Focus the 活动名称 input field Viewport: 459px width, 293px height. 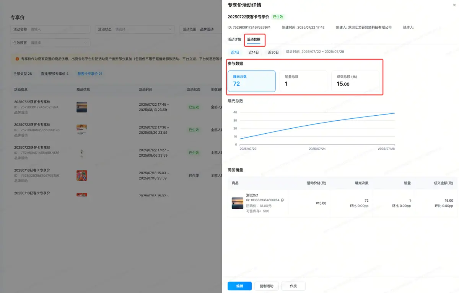point(50,29)
